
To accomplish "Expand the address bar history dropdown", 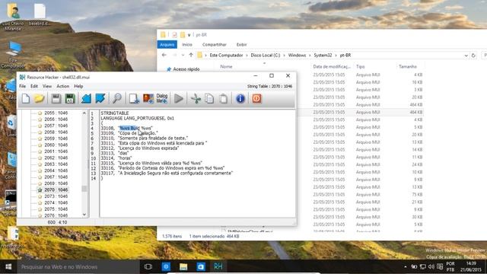I will tap(466, 56).
